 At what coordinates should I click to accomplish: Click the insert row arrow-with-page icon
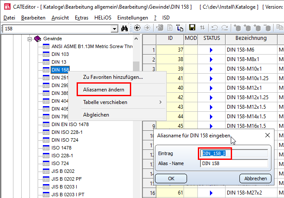tap(180, 28)
